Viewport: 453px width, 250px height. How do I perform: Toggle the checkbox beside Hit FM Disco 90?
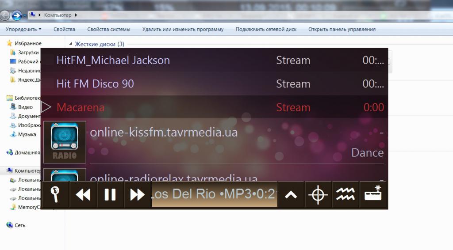50,84
